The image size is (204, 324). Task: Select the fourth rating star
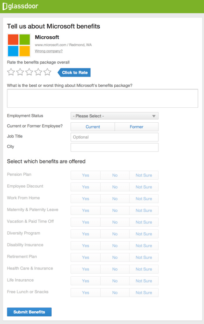(x=38, y=72)
